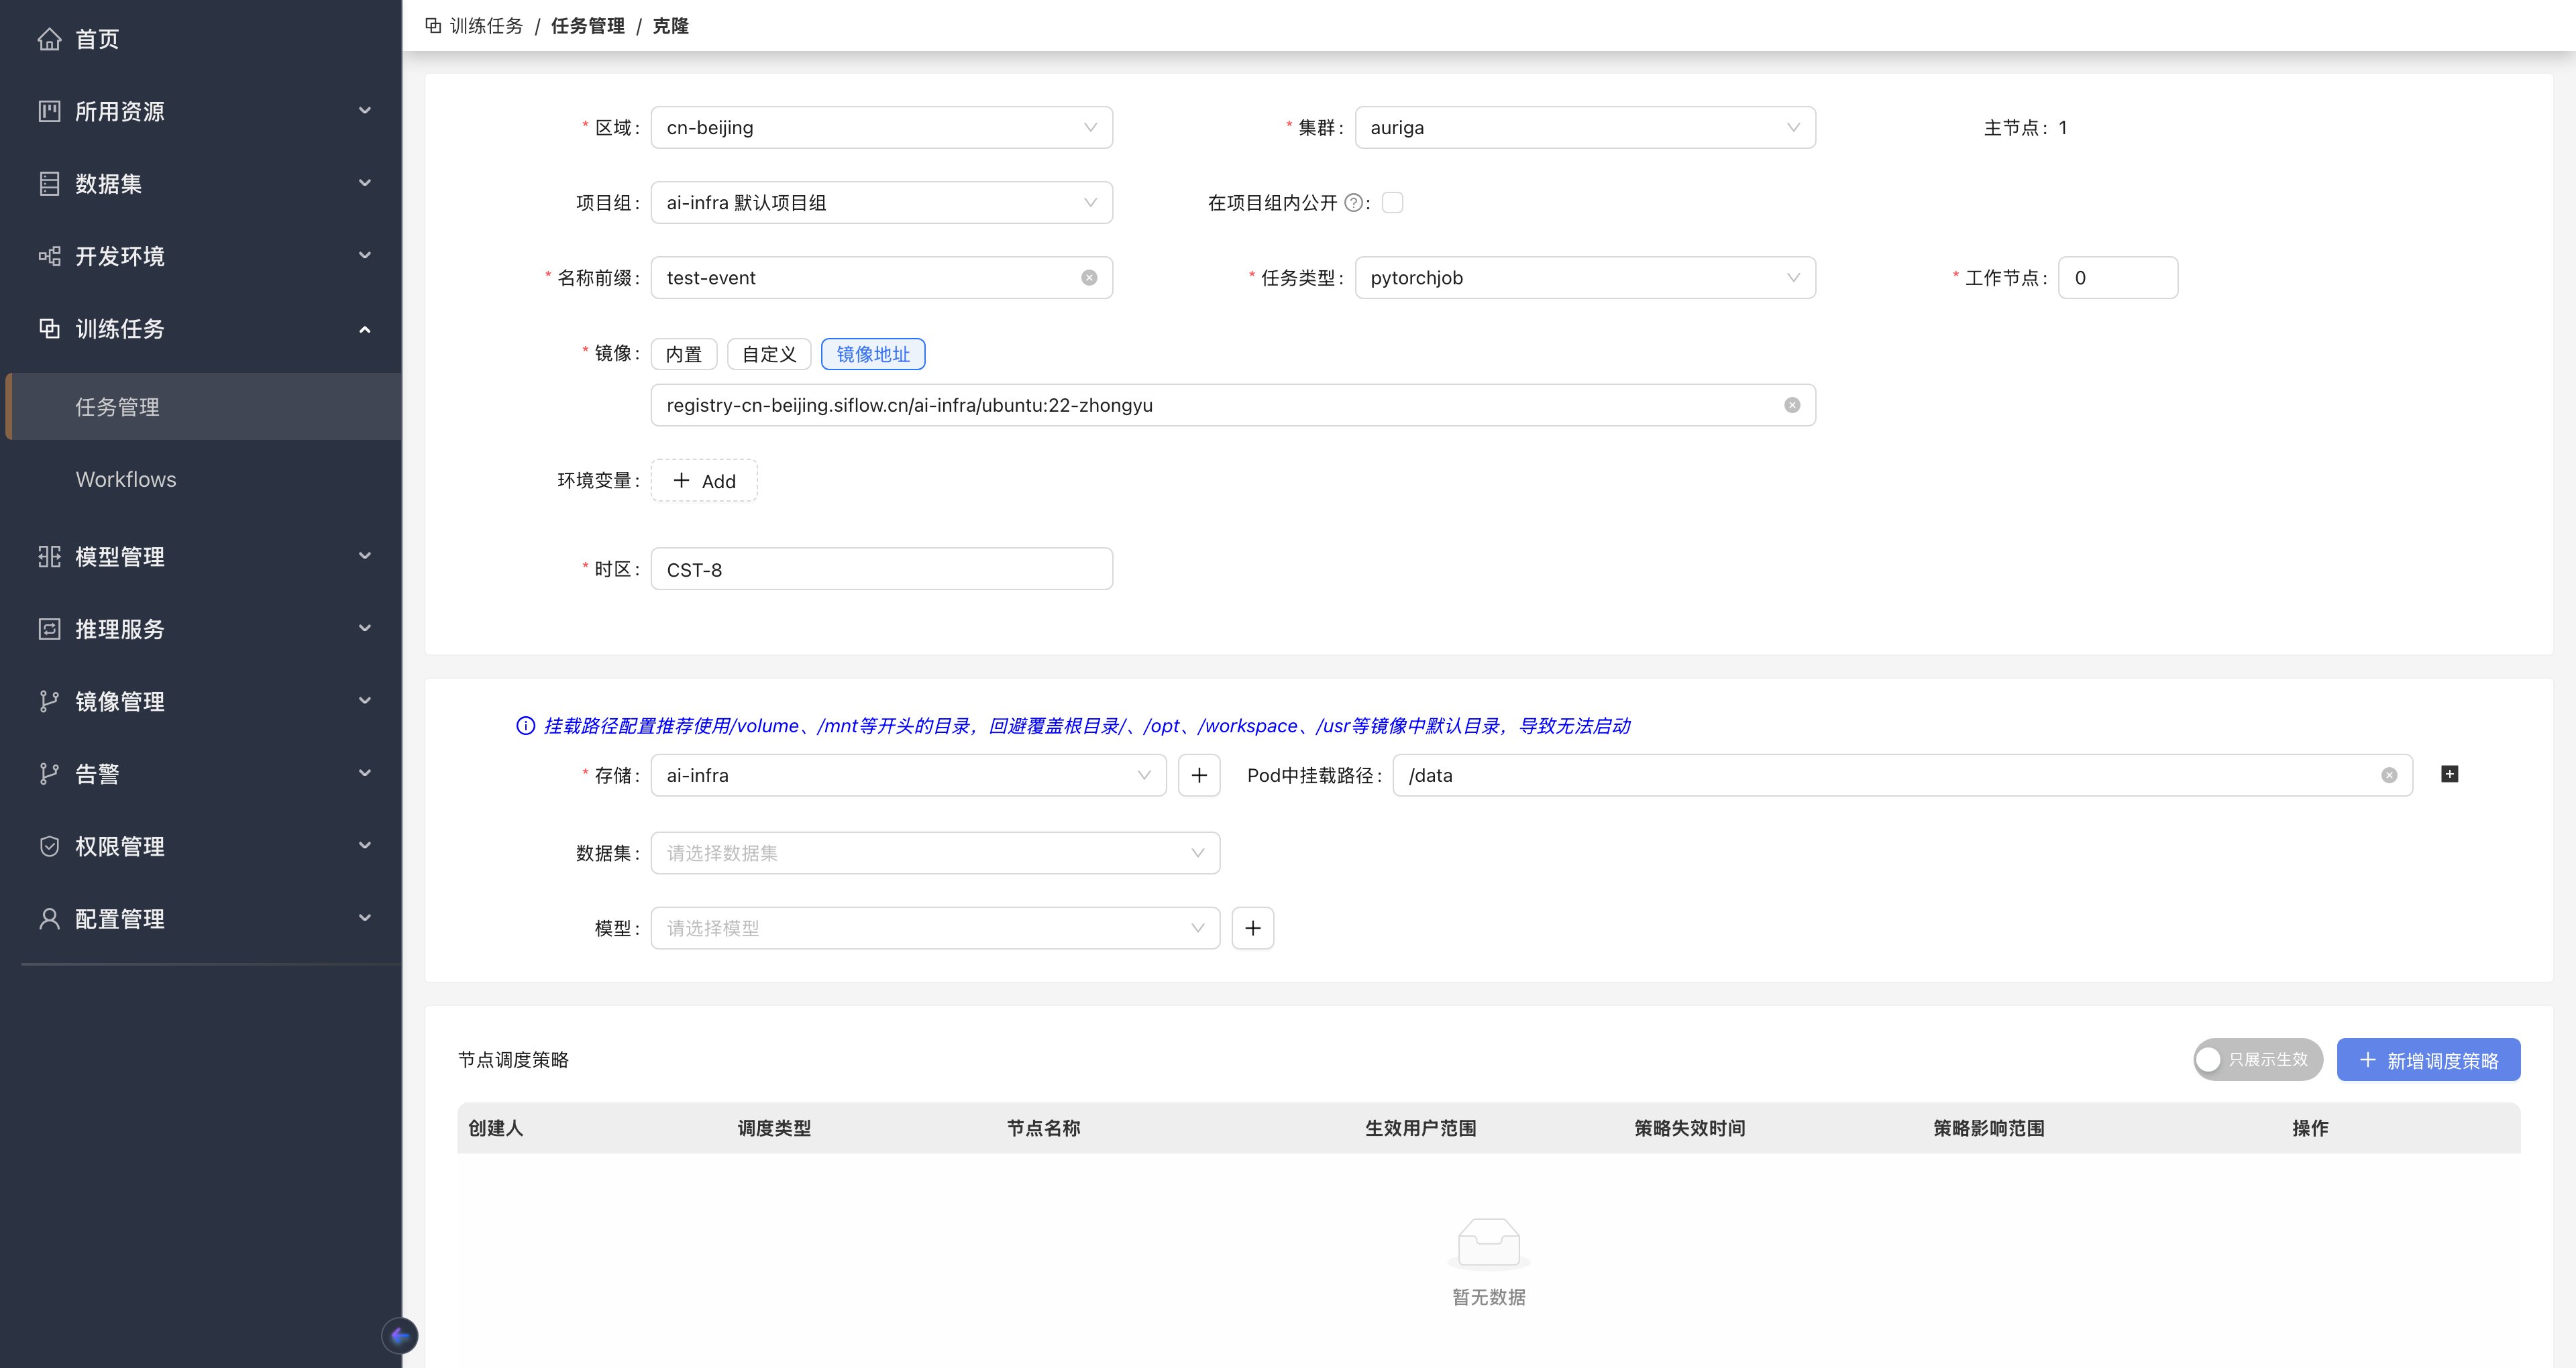Clear the 名称前缀 test-event field
Image resolution: width=2576 pixels, height=1368 pixels.
(1089, 278)
